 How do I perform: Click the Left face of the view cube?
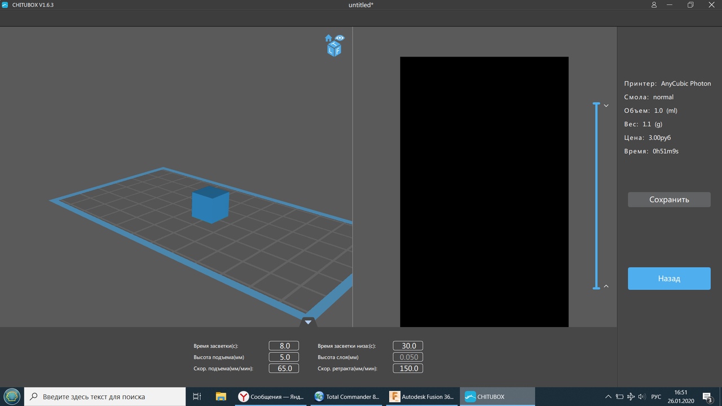click(x=331, y=51)
